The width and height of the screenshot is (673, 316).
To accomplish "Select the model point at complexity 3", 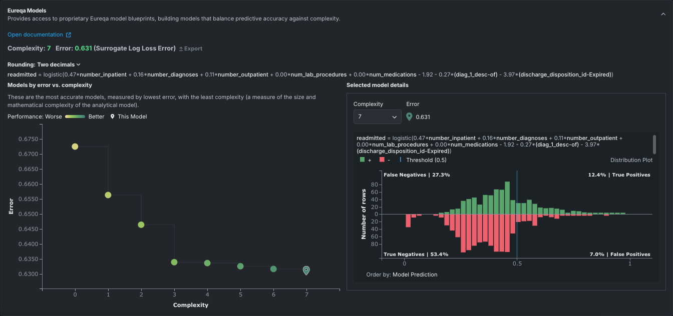I will click(x=174, y=262).
